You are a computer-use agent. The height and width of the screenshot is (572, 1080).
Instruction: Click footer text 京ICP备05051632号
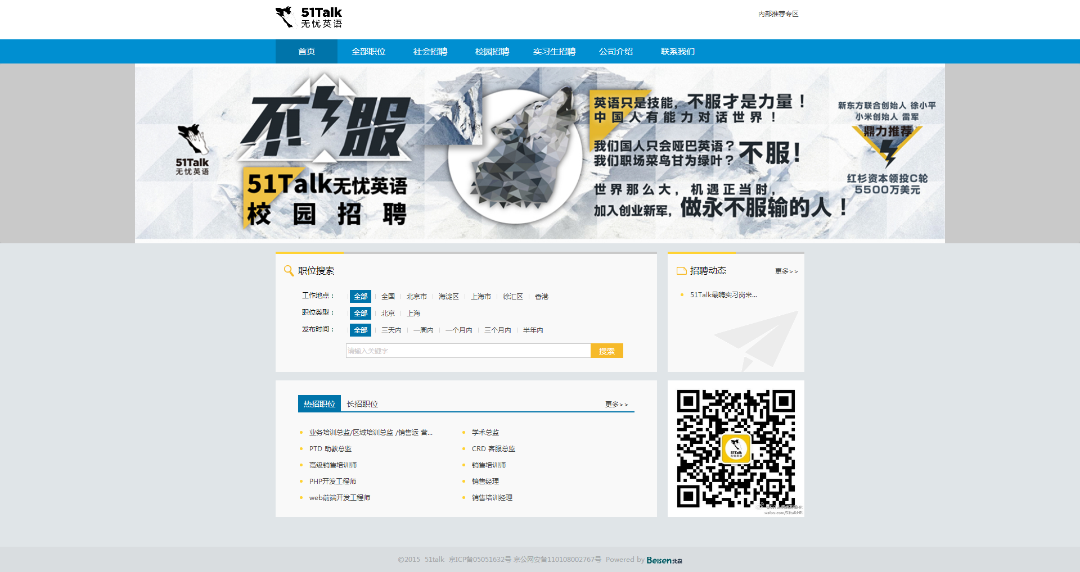tap(480, 560)
